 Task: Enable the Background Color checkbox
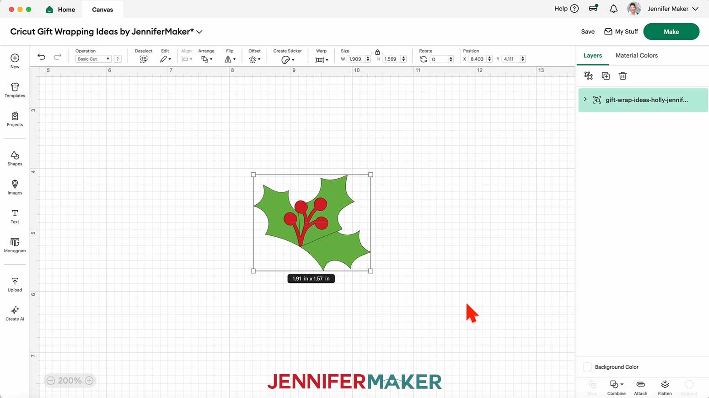pyautogui.click(x=587, y=367)
